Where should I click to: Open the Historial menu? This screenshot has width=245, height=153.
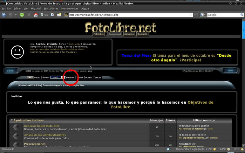36,8
